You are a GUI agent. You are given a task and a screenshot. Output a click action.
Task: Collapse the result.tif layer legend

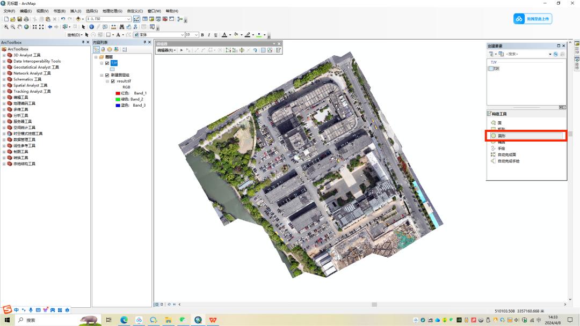pyautogui.click(x=107, y=81)
